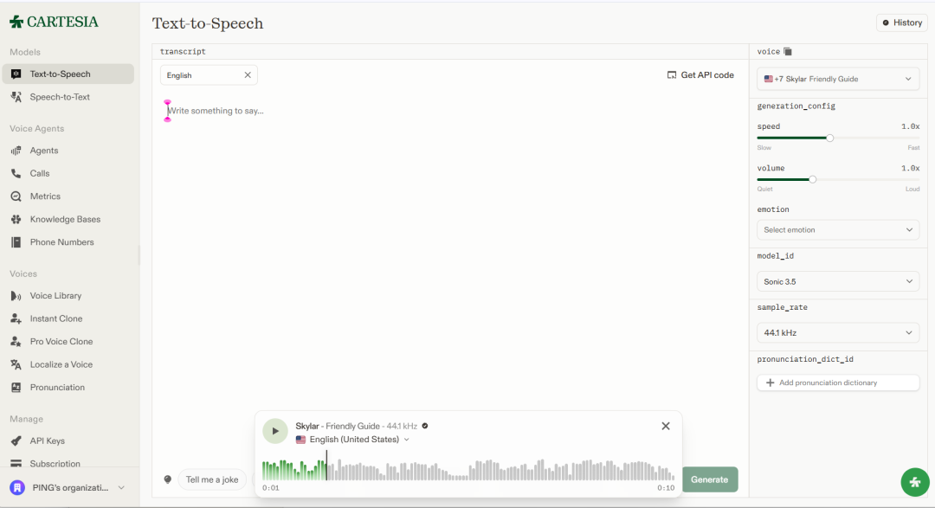
Task: Open Pronunciation page
Action: point(68,388)
